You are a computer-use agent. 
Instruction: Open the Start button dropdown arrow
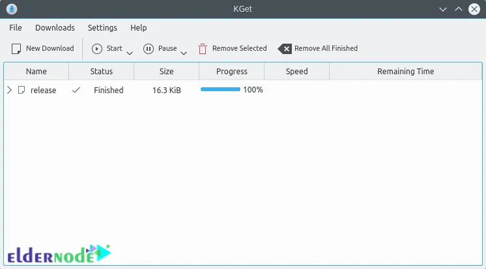click(130, 53)
